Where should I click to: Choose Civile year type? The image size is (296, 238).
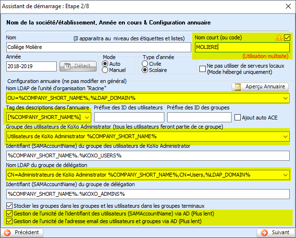point(145,64)
